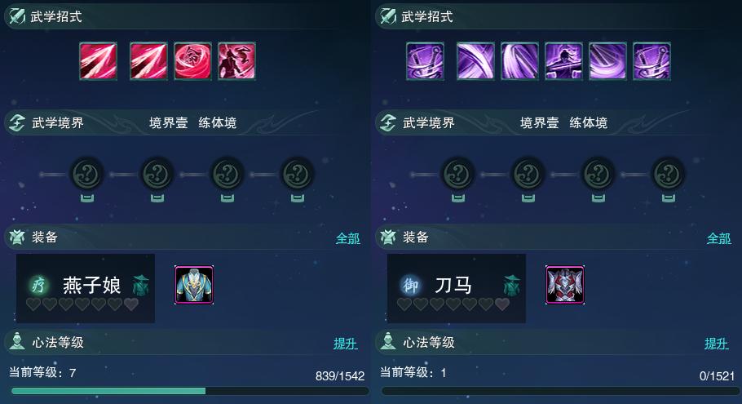
Task: Select the first purple sword skill icon
Action: pyautogui.click(x=425, y=60)
